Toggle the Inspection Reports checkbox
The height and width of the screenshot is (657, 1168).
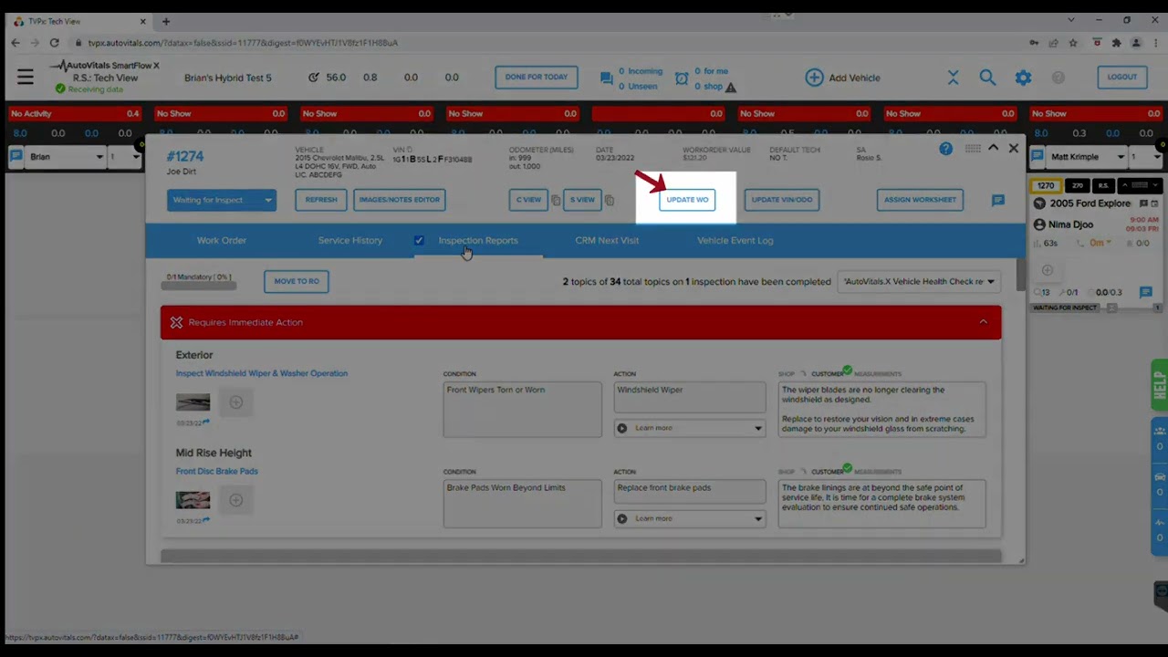(x=419, y=241)
